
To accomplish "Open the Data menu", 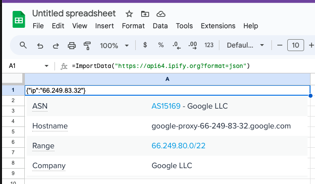I will [160, 26].
